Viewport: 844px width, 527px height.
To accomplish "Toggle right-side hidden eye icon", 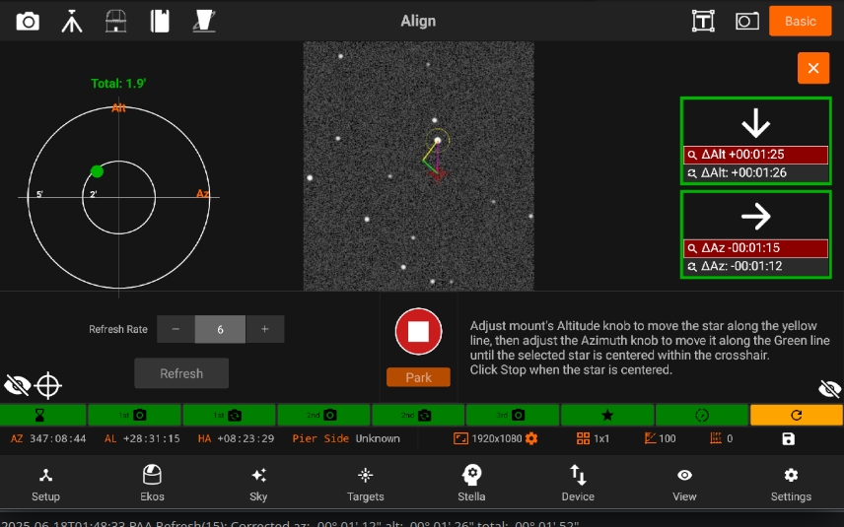I will click(829, 388).
